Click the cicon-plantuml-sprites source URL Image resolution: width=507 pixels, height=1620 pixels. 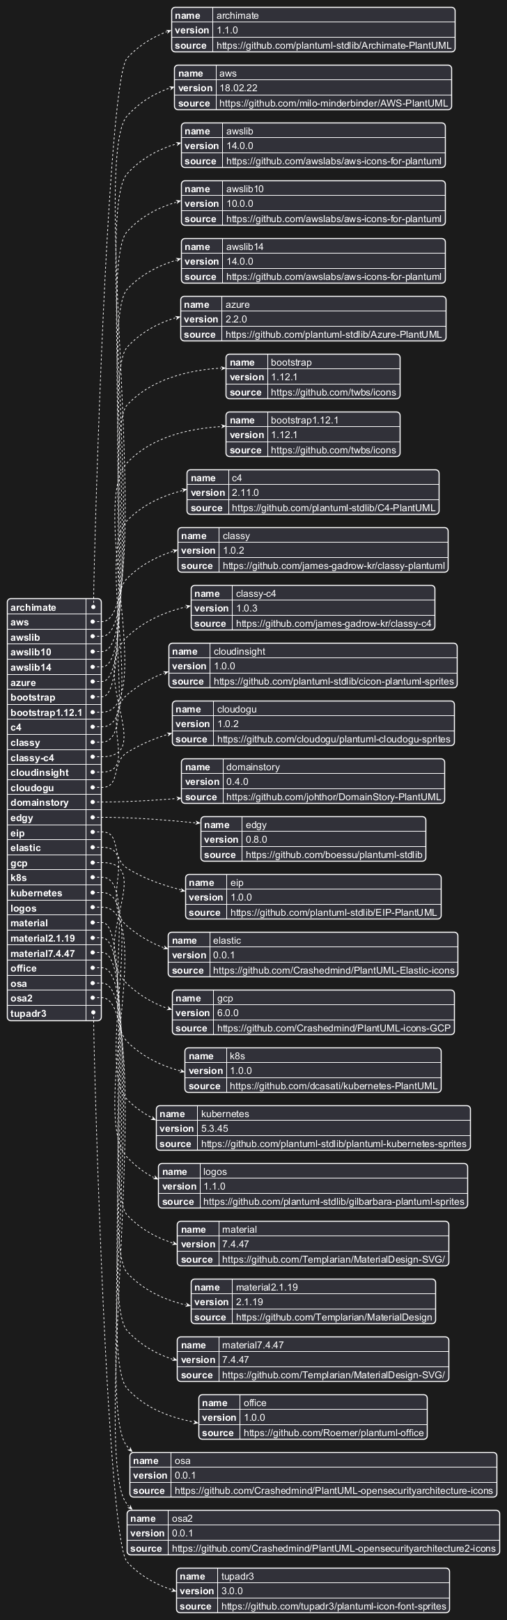click(x=334, y=681)
